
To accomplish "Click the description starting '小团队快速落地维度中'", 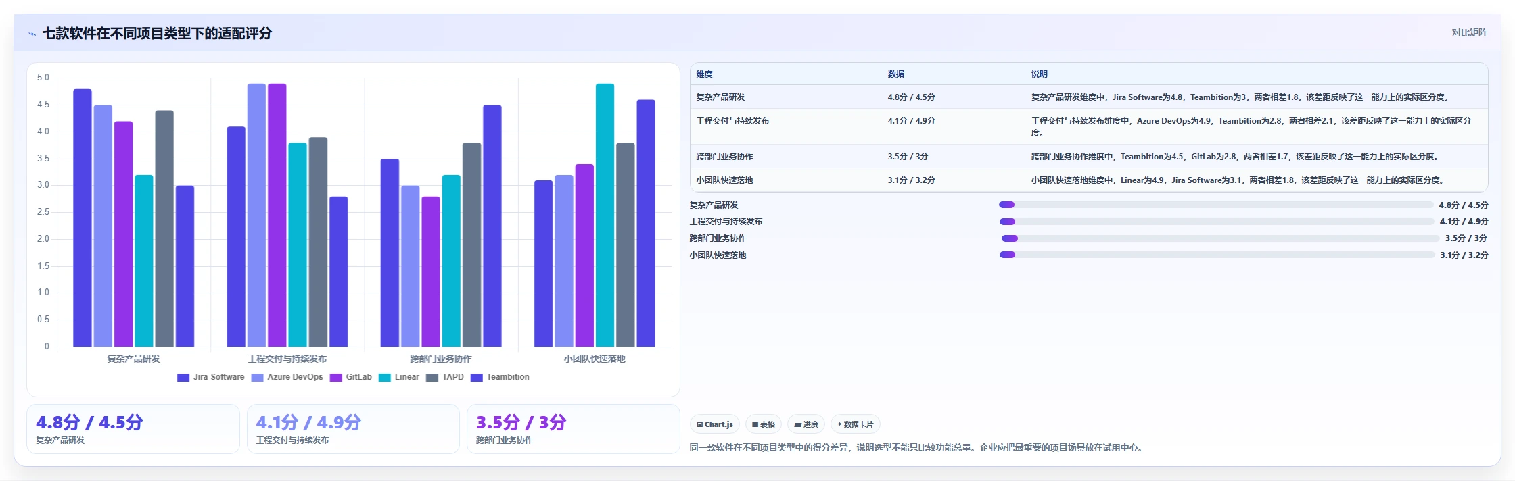I will (1238, 180).
